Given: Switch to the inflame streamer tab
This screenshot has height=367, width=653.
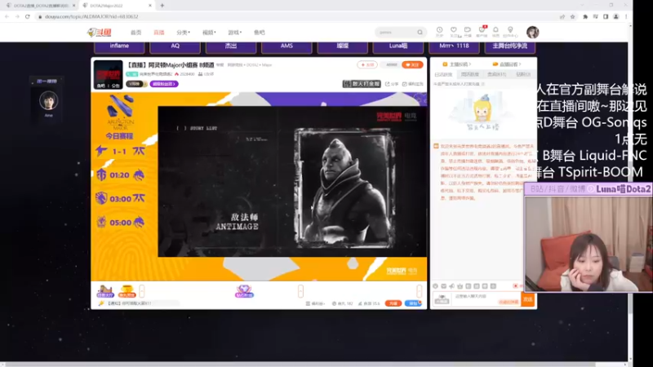Looking at the screenshot, I should tap(119, 46).
